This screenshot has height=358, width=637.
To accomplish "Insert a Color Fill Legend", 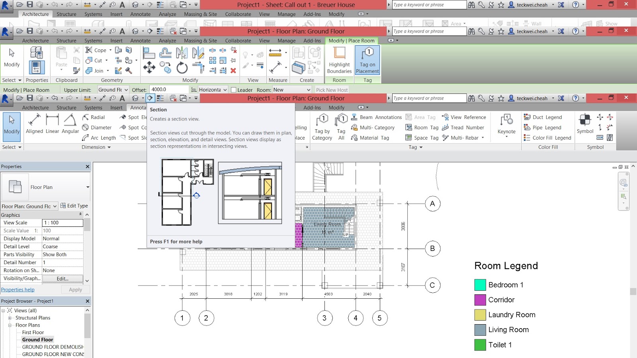I will [547, 138].
